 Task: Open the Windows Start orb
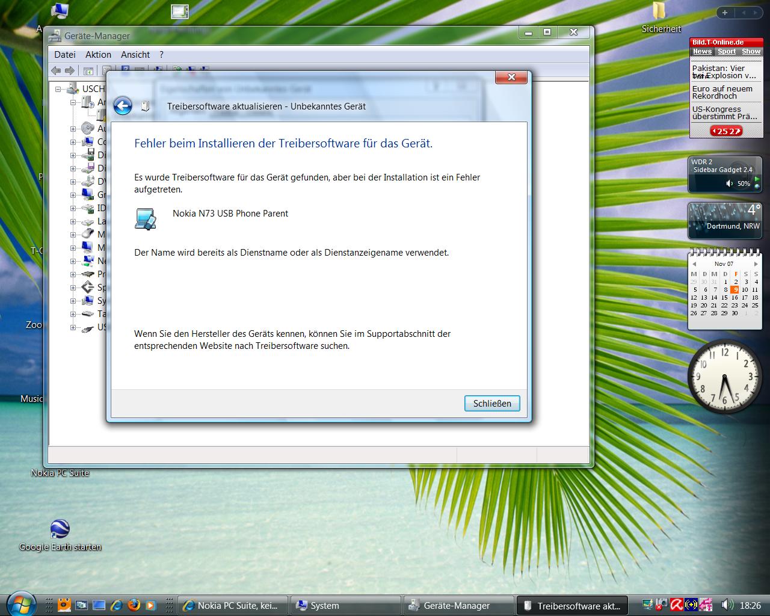tap(20, 604)
